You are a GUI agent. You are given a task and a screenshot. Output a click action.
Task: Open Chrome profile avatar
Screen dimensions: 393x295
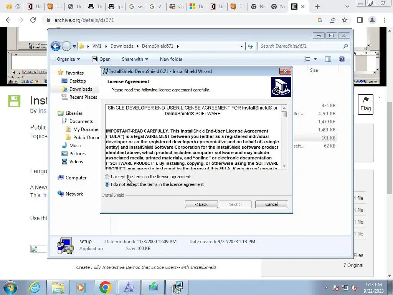372,20
